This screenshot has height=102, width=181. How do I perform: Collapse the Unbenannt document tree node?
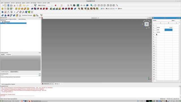[1, 22]
